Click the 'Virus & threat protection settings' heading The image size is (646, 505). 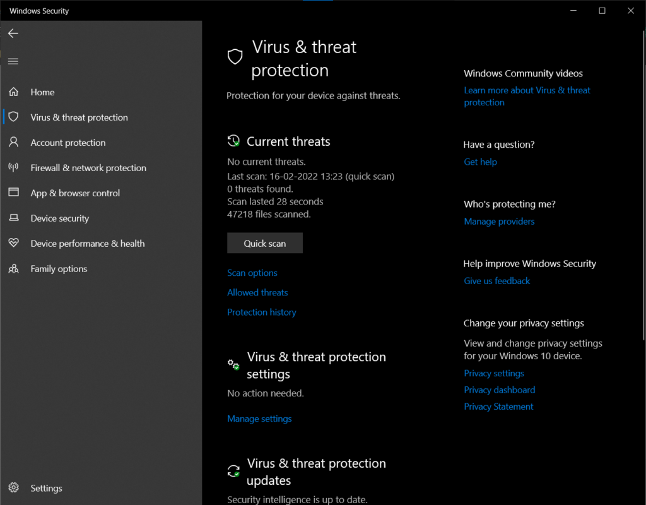(x=317, y=365)
